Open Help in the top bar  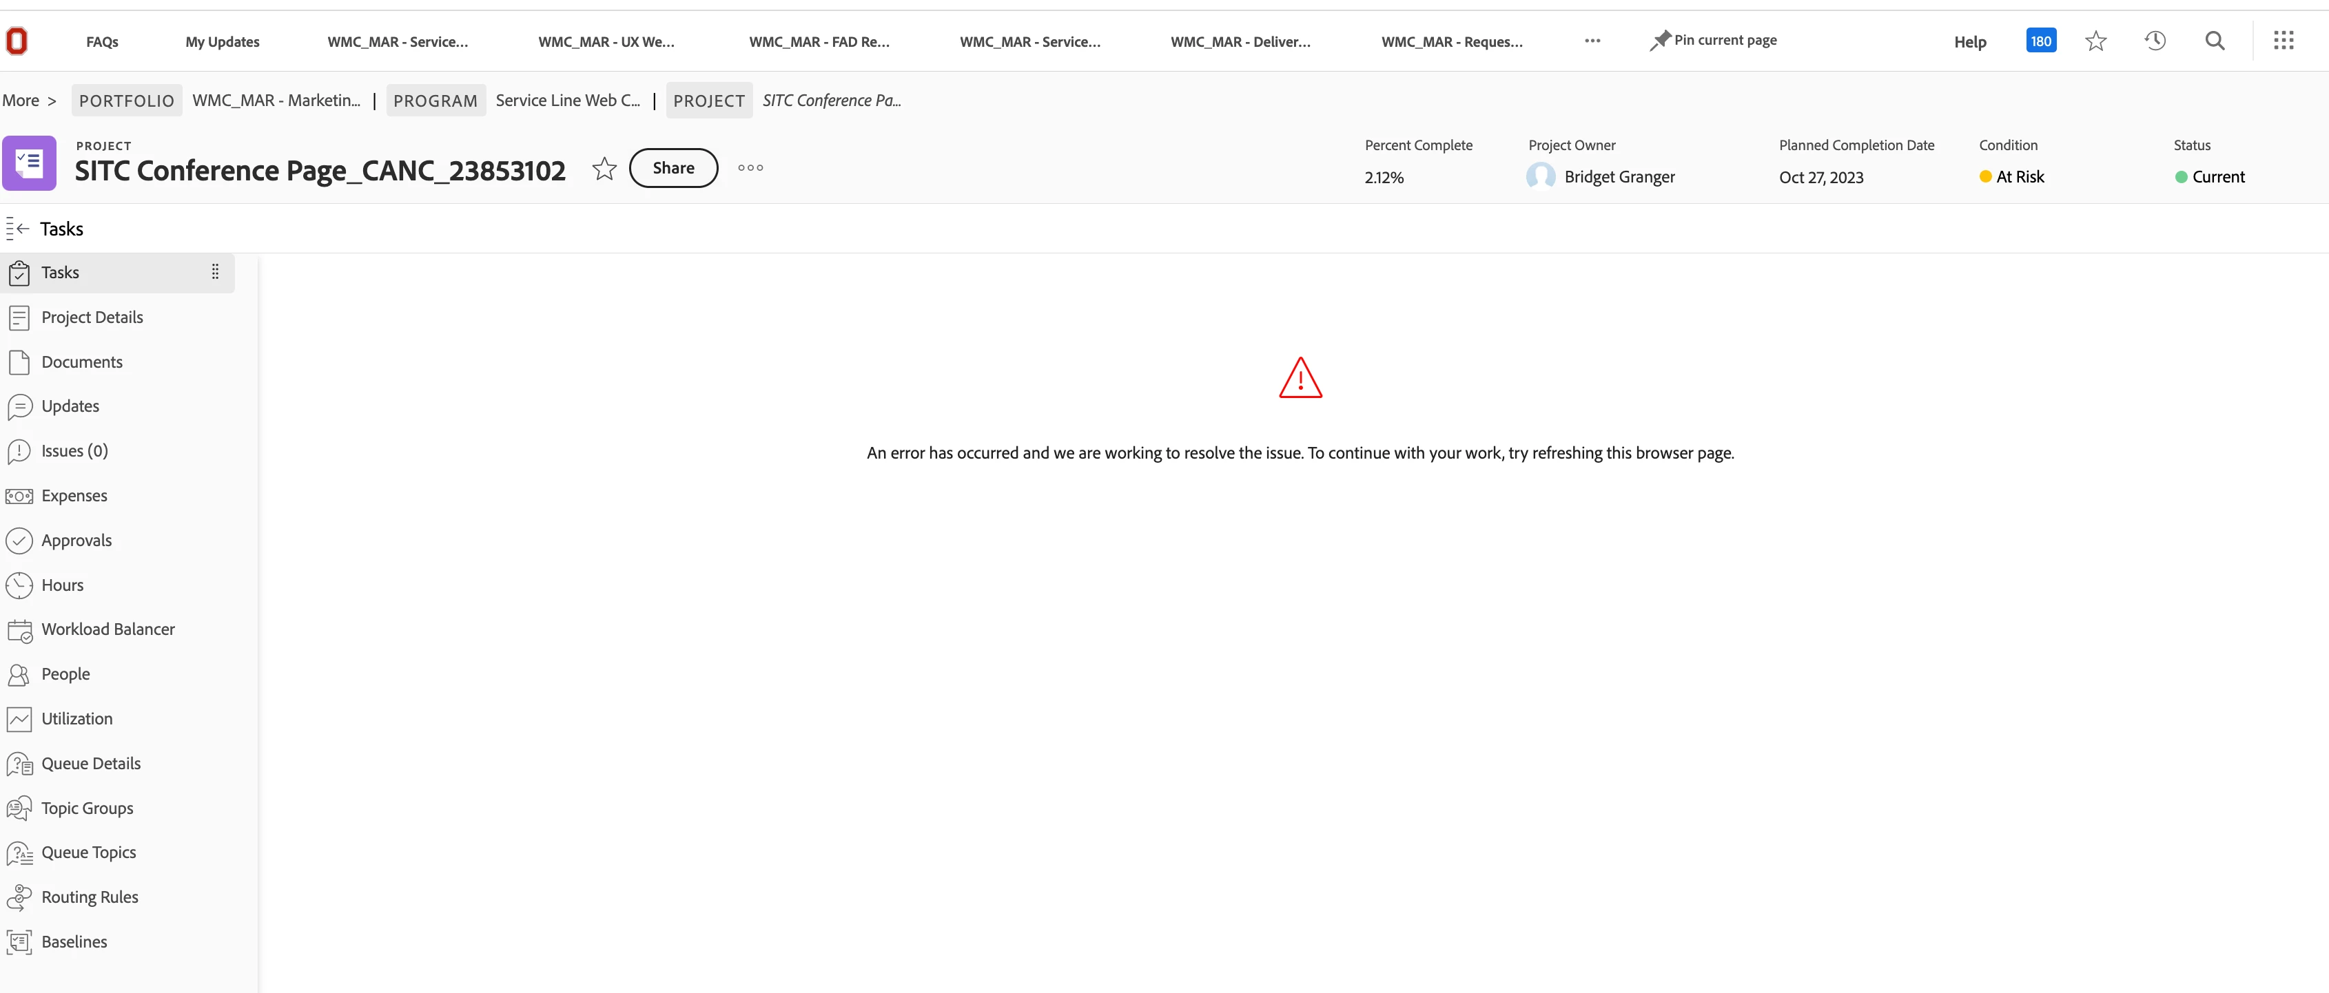coord(1969,41)
